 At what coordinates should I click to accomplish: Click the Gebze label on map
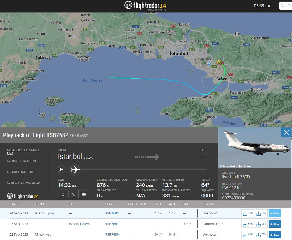221,79
